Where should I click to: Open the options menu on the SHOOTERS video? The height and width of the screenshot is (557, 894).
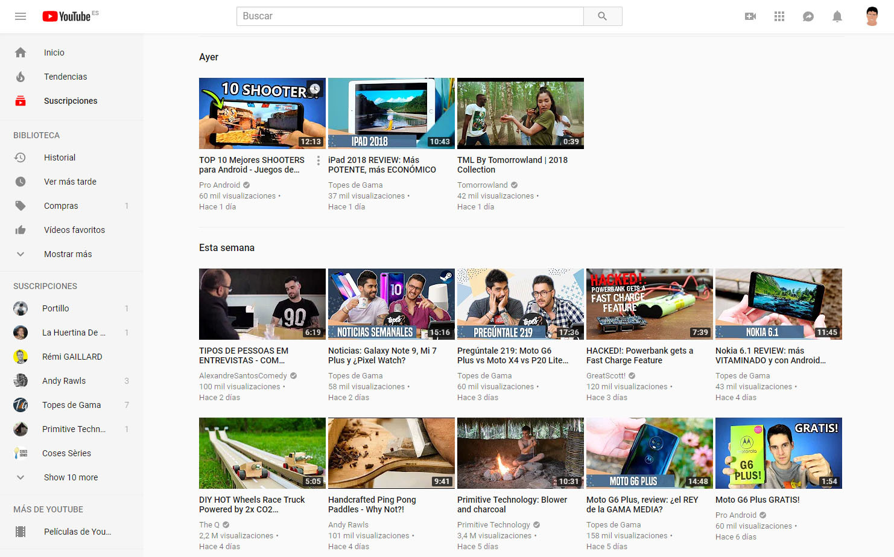click(318, 161)
